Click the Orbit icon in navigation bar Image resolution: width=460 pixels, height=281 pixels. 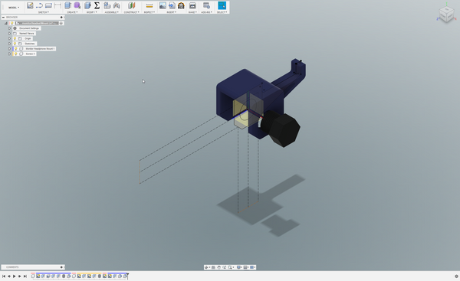click(206, 267)
